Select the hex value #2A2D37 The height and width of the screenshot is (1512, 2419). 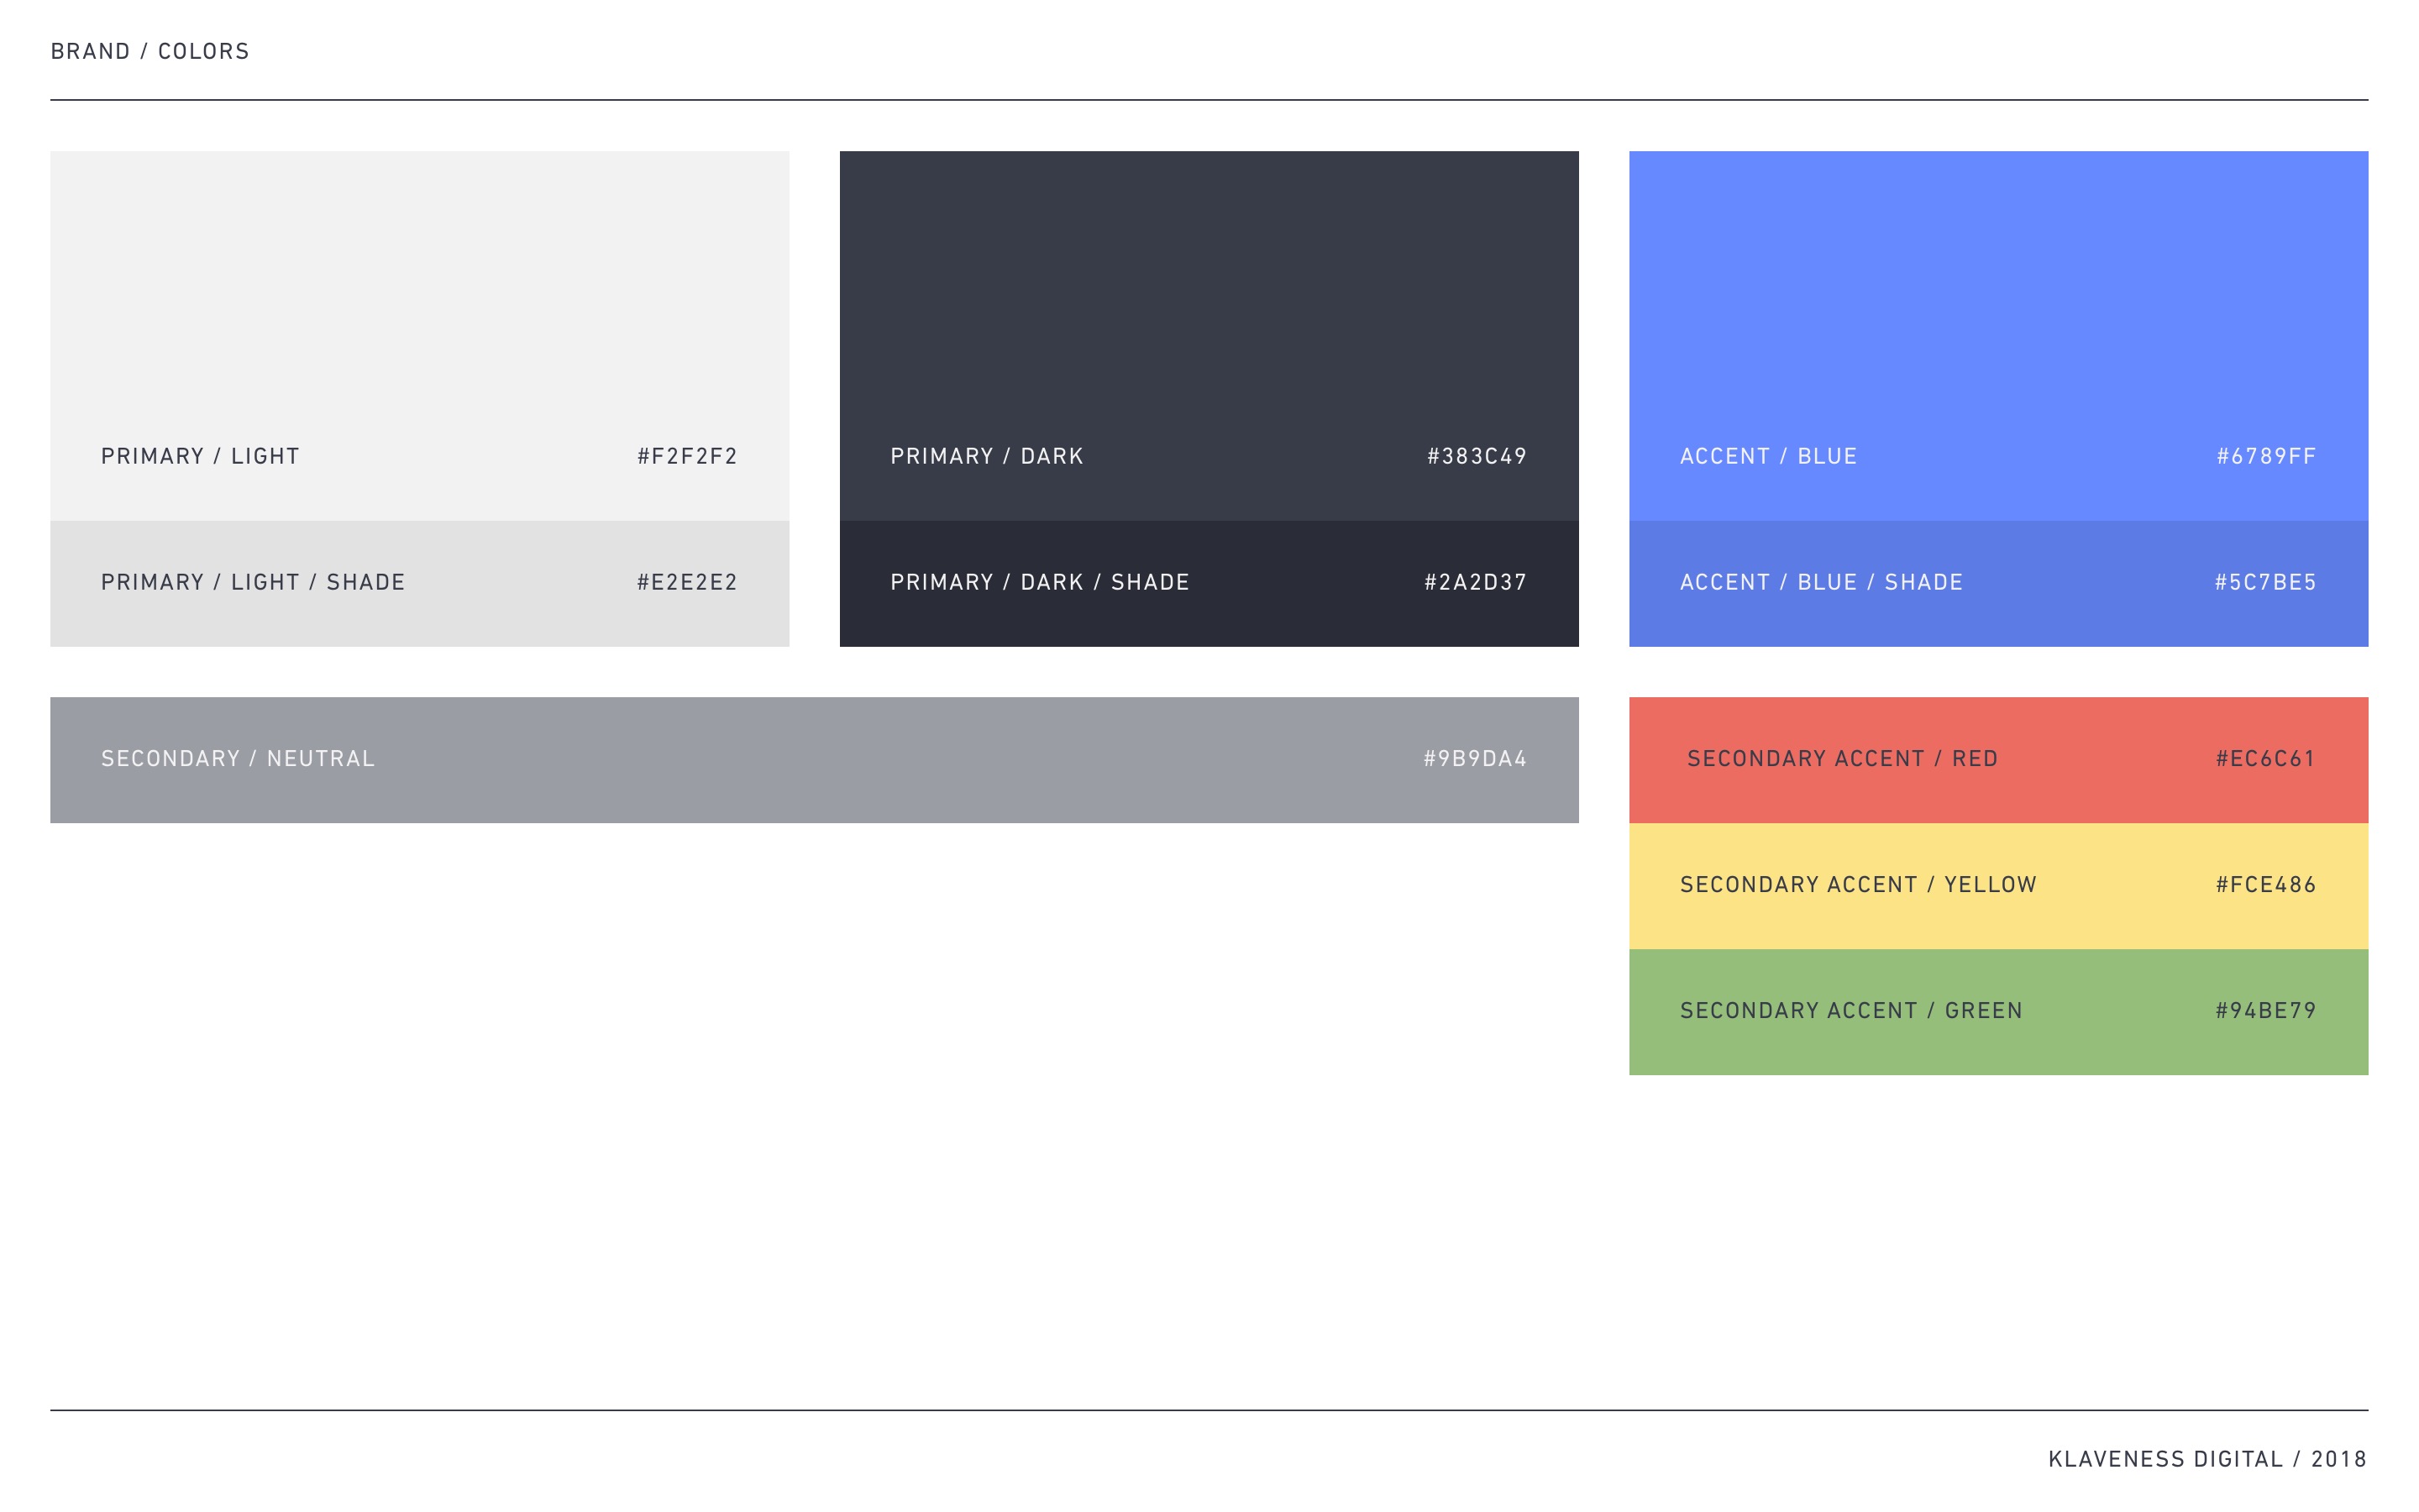pyautogui.click(x=1477, y=583)
